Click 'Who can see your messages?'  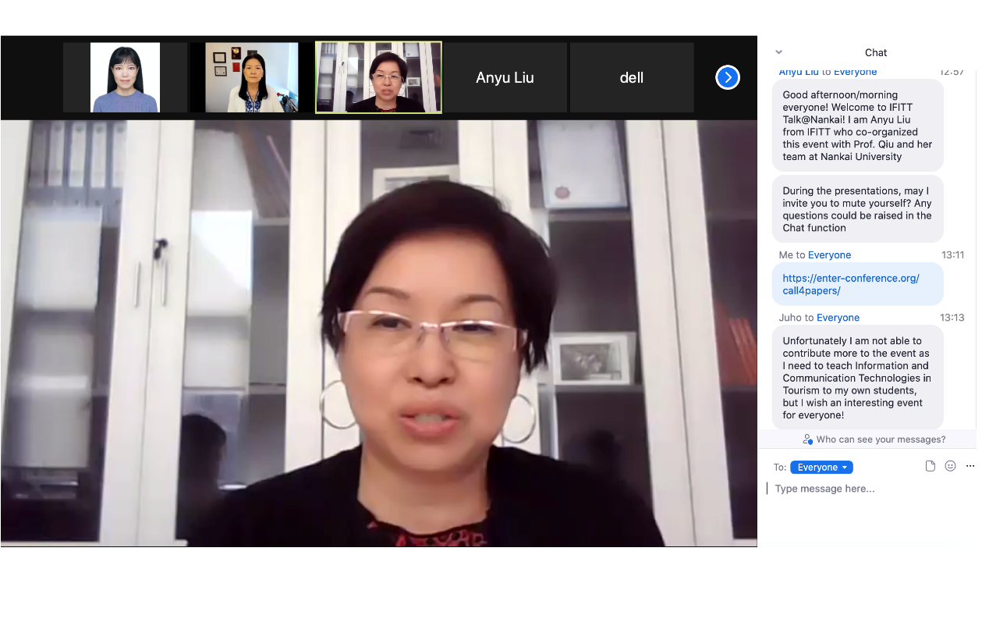[881, 439]
